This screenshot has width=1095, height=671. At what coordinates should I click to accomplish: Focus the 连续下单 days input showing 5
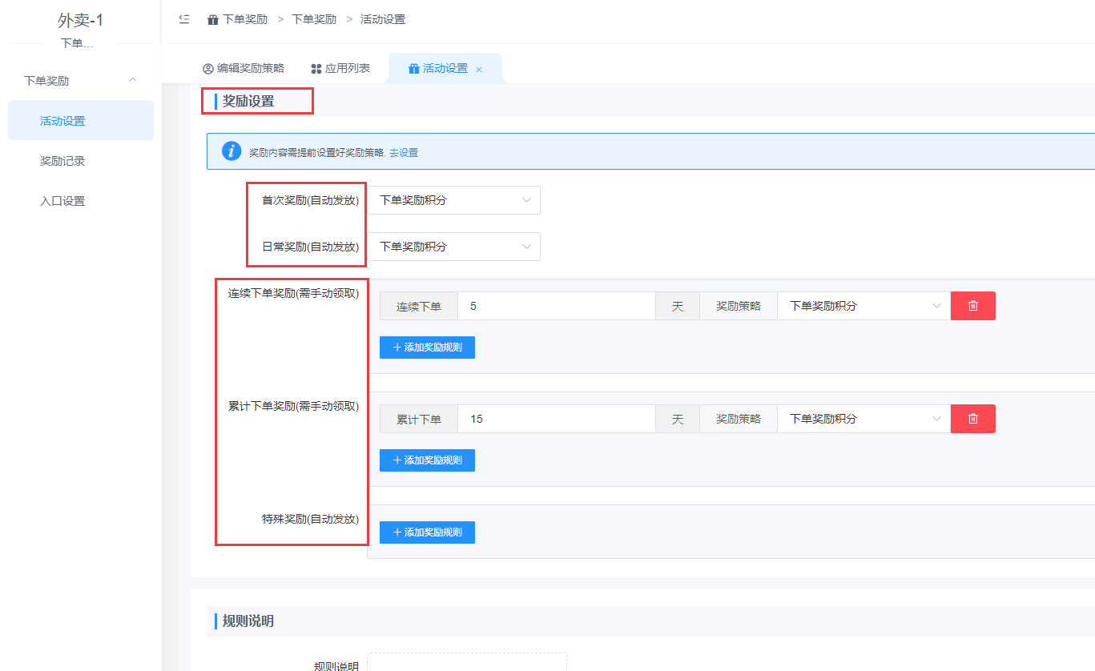click(x=557, y=306)
